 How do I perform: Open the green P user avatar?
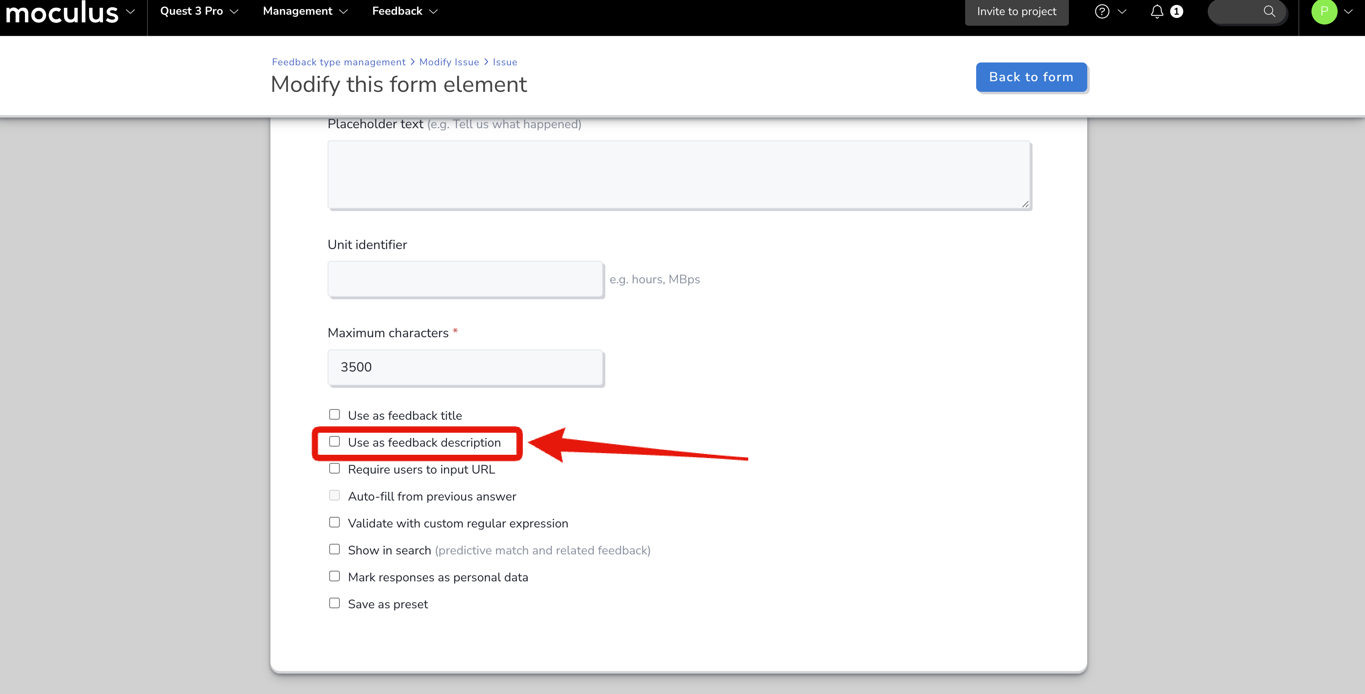click(x=1324, y=11)
